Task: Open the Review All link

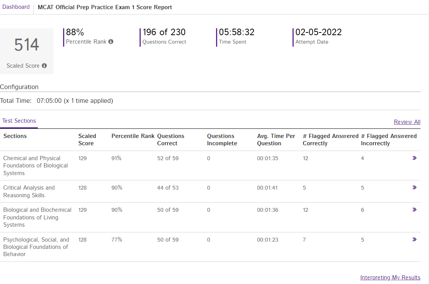Action: (x=407, y=122)
